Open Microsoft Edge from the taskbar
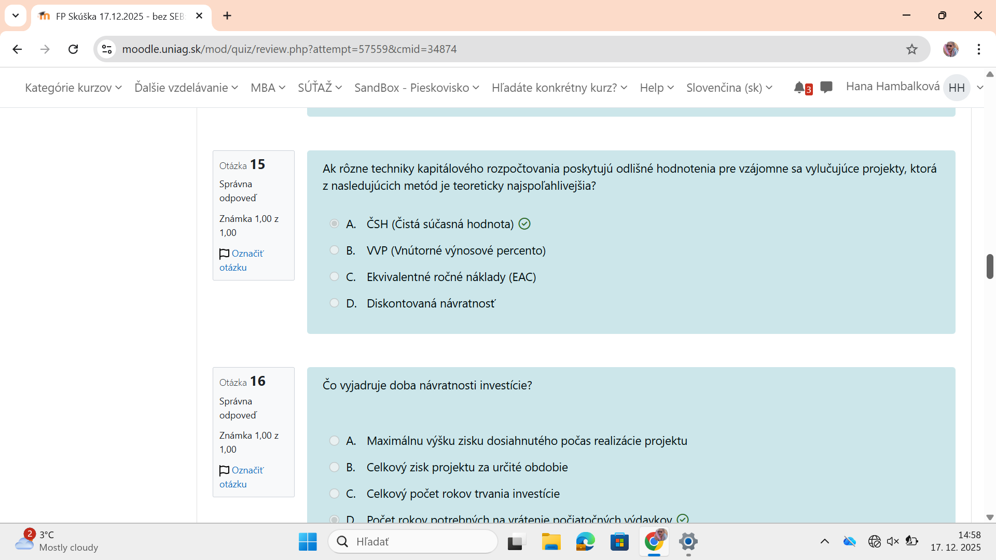This screenshot has width=996, height=560. 585,542
